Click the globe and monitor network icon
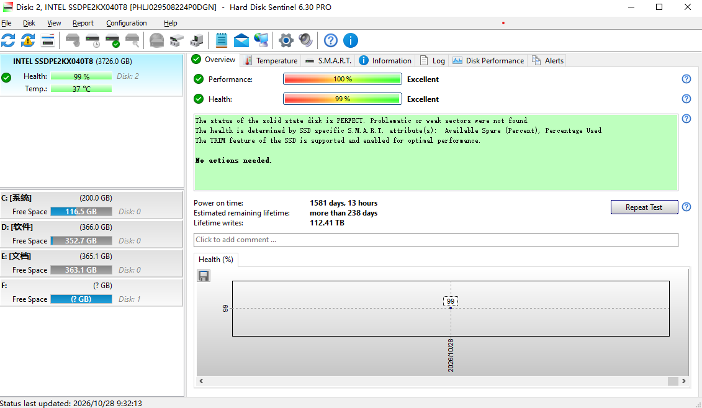 click(261, 40)
